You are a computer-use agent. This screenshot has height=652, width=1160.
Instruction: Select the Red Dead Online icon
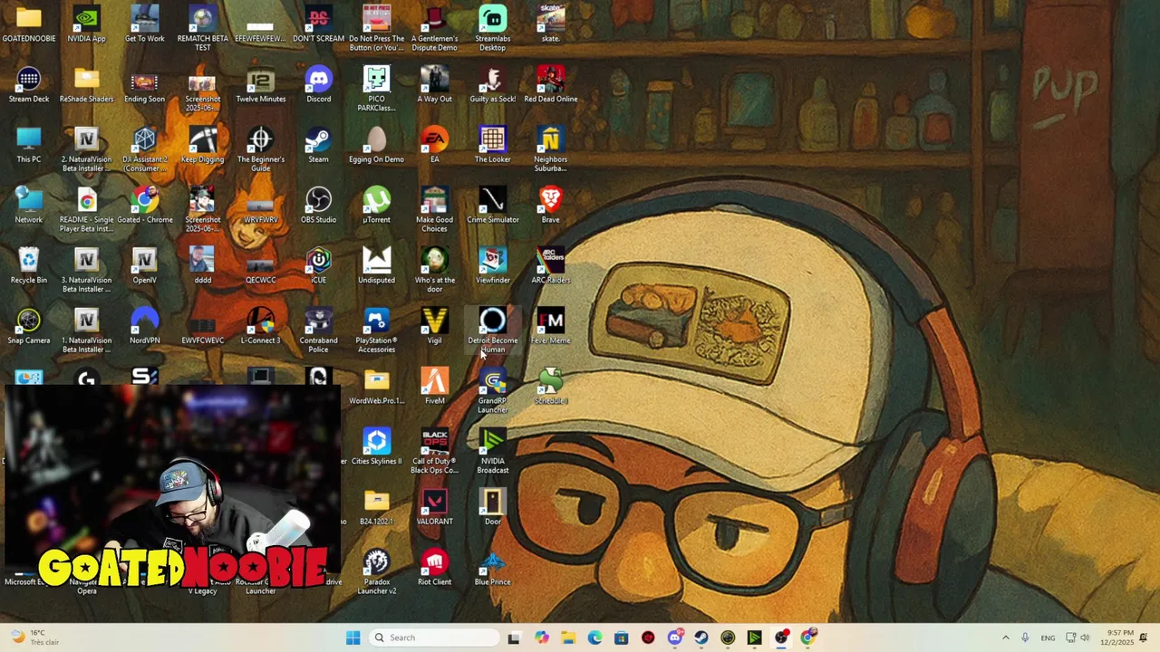[x=550, y=85]
